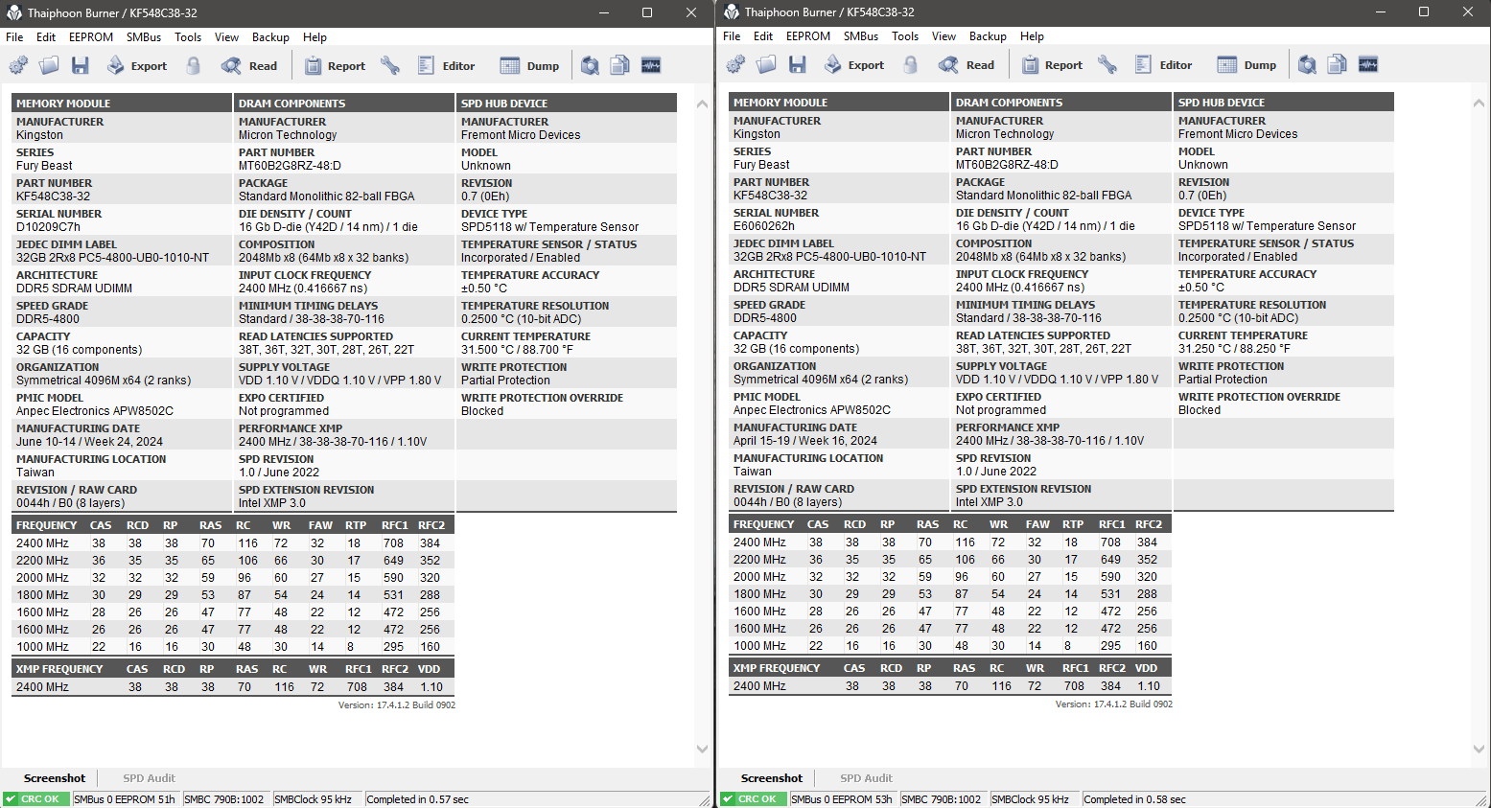Open Help menu in EEPROM 51h window
The image size is (1491, 808).
coord(315,37)
